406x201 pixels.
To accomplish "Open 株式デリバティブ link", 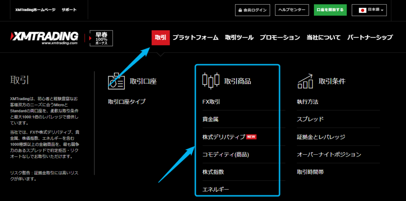I will 224,137.
